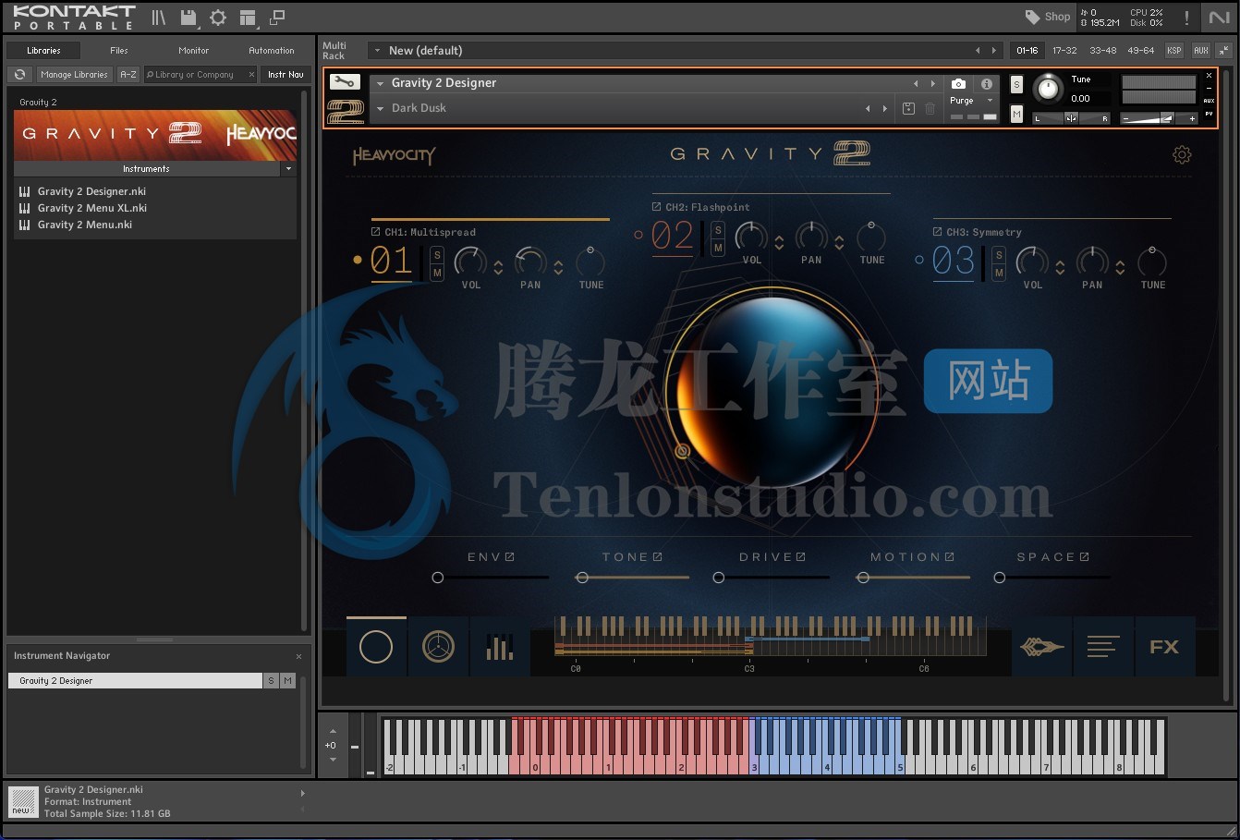Viewport: 1240px width, 840px height.
Task: Collapse all instrument headers icon
Action: pos(1224,50)
